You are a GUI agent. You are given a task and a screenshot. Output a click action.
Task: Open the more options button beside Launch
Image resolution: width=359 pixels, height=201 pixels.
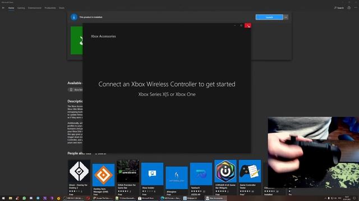click(x=286, y=17)
